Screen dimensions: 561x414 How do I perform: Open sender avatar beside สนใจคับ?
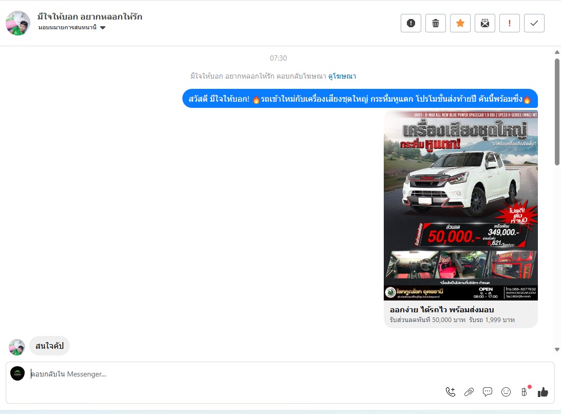pyautogui.click(x=17, y=347)
